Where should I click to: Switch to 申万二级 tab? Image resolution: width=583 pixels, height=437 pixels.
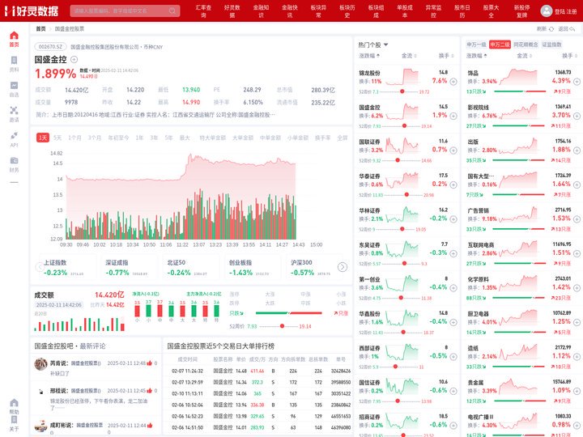[x=500, y=45]
